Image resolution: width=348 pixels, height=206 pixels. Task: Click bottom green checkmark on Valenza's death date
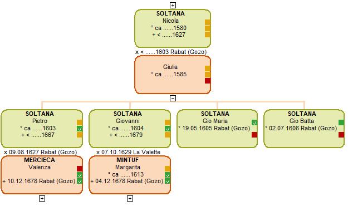(80, 181)
